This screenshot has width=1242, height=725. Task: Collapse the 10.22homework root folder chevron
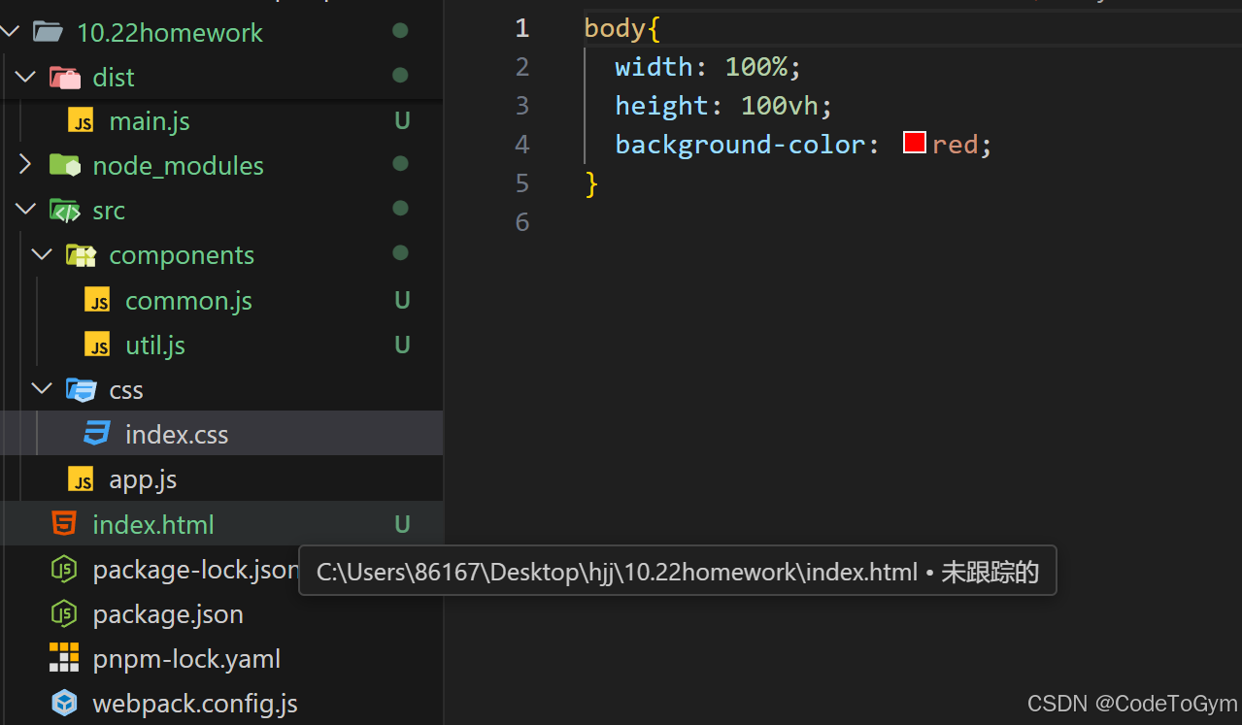pyautogui.click(x=10, y=32)
